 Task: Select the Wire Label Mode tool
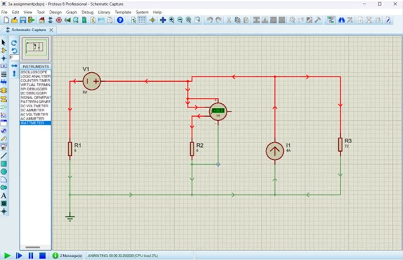click(4, 66)
